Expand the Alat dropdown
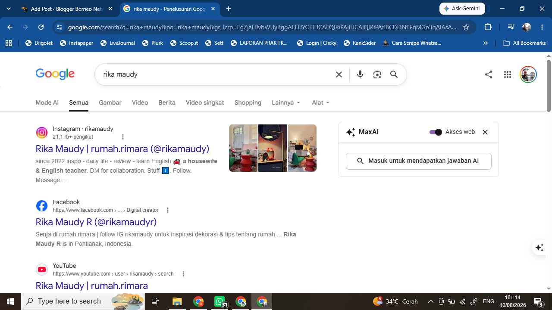The width and height of the screenshot is (552, 310). click(x=321, y=102)
